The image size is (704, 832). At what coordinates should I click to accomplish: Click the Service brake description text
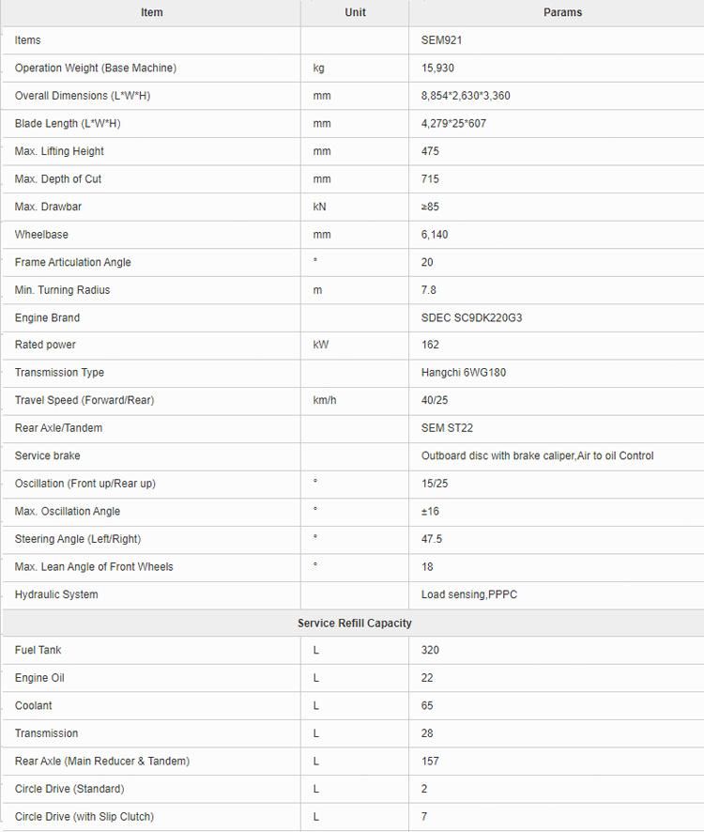pos(538,455)
